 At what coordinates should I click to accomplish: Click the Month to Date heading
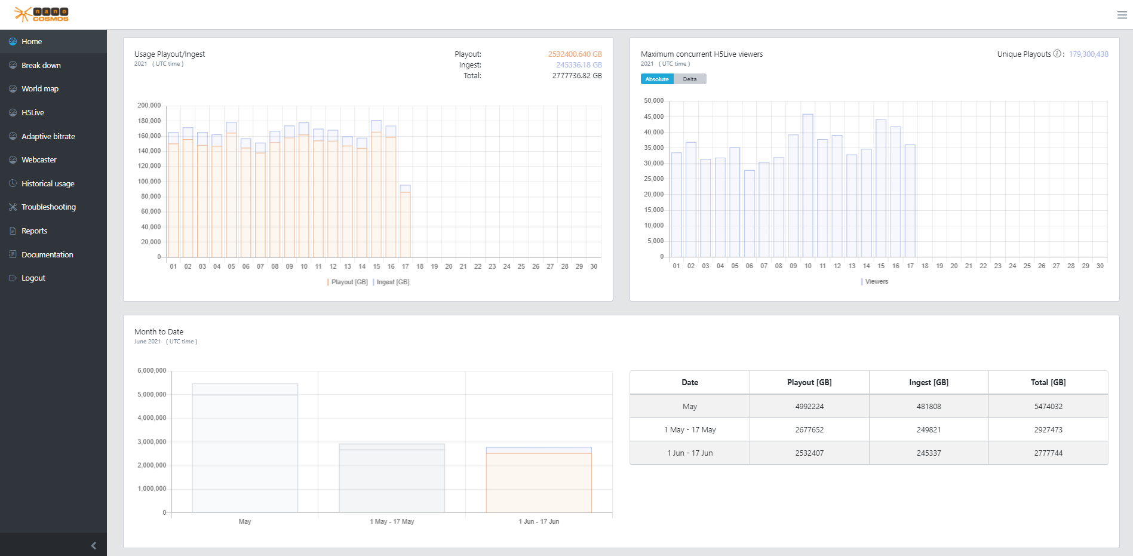(x=159, y=331)
